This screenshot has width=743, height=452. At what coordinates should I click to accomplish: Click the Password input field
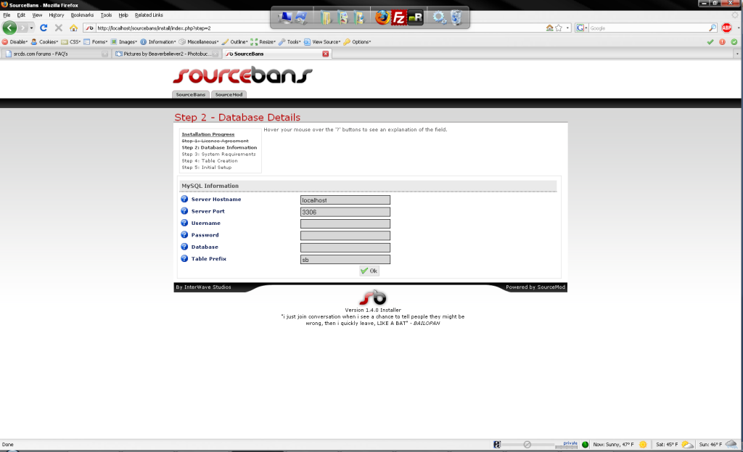345,236
